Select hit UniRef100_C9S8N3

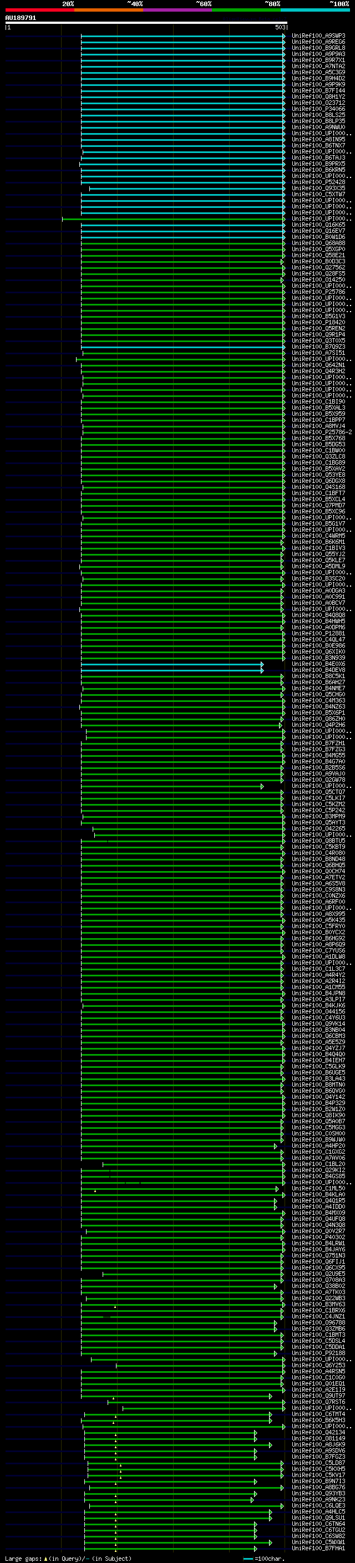tap(318, 889)
